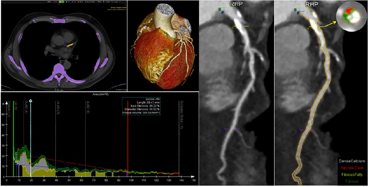Close the labeling toolbar with the x

pos(120,2)
